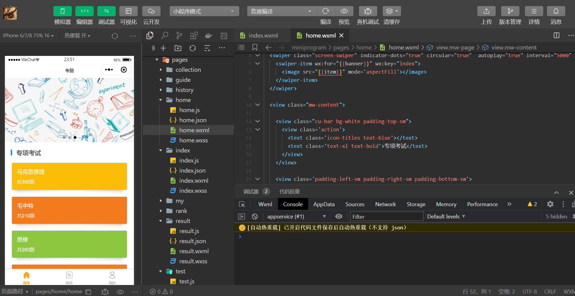
Task: Open DevTools settings gear icon
Action: pyautogui.click(x=550, y=204)
